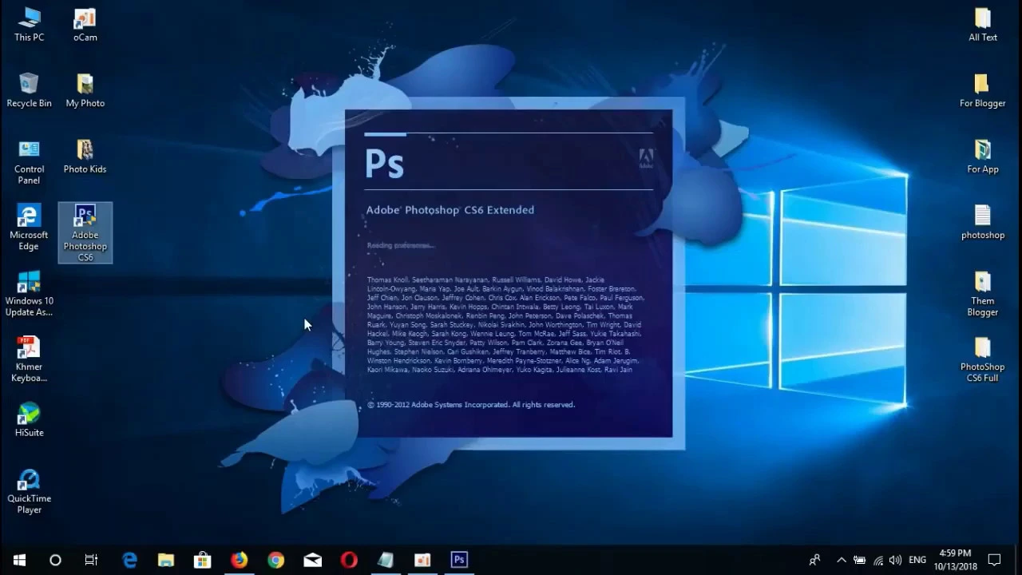Image resolution: width=1022 pixels, height=575 pixels.
Task: Open the battery status tray icon
Action: coord(859,560)
